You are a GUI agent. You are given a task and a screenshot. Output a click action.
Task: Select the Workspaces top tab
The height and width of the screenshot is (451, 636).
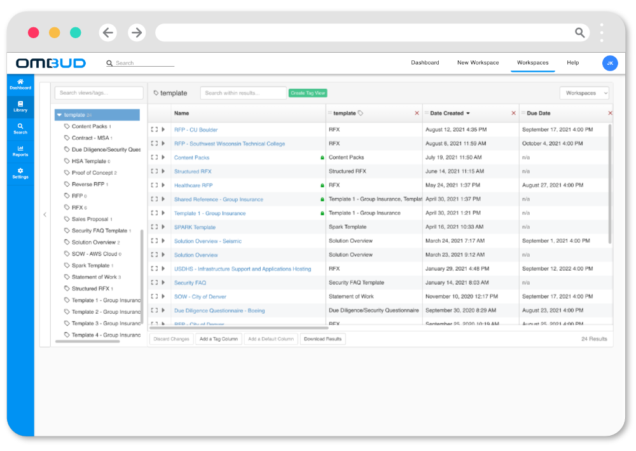pos(532,62)
